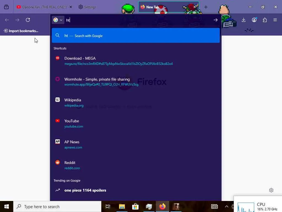The image size is (282, 212).
Task: Open the Firefox account icon
Action: click(x=254, y=20)
